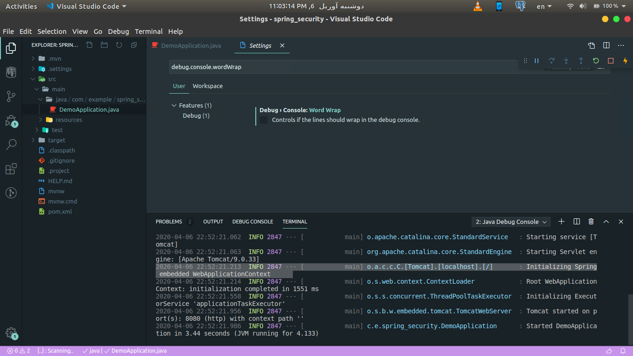Collapse the Features (1) section
Screen dimensions: 633x356
(174, 105)
